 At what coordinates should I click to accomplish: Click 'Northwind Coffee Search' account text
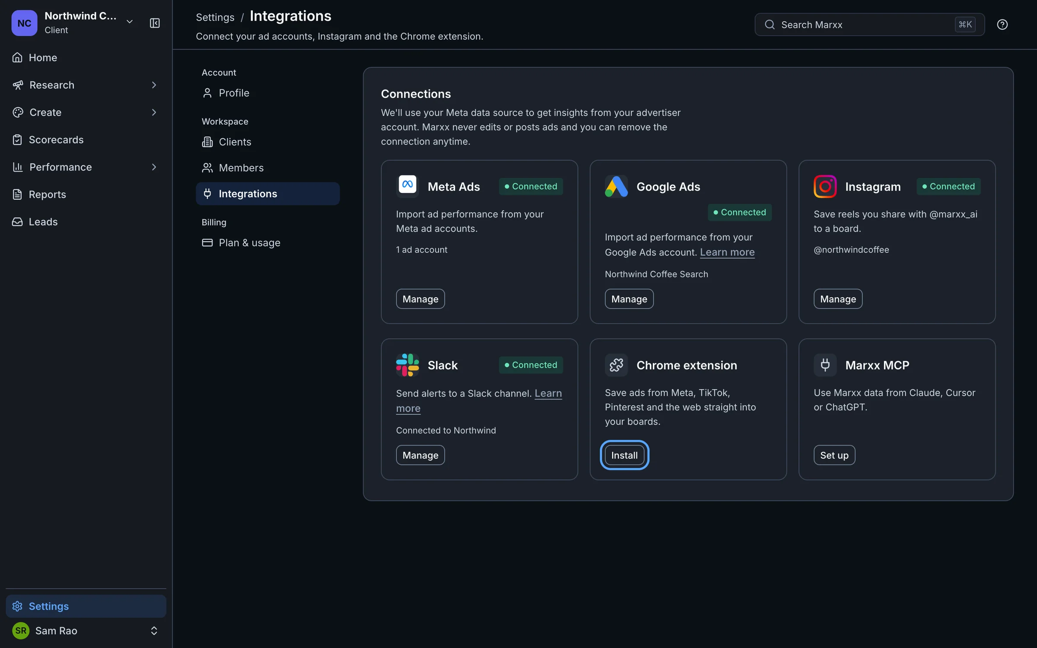656,274
